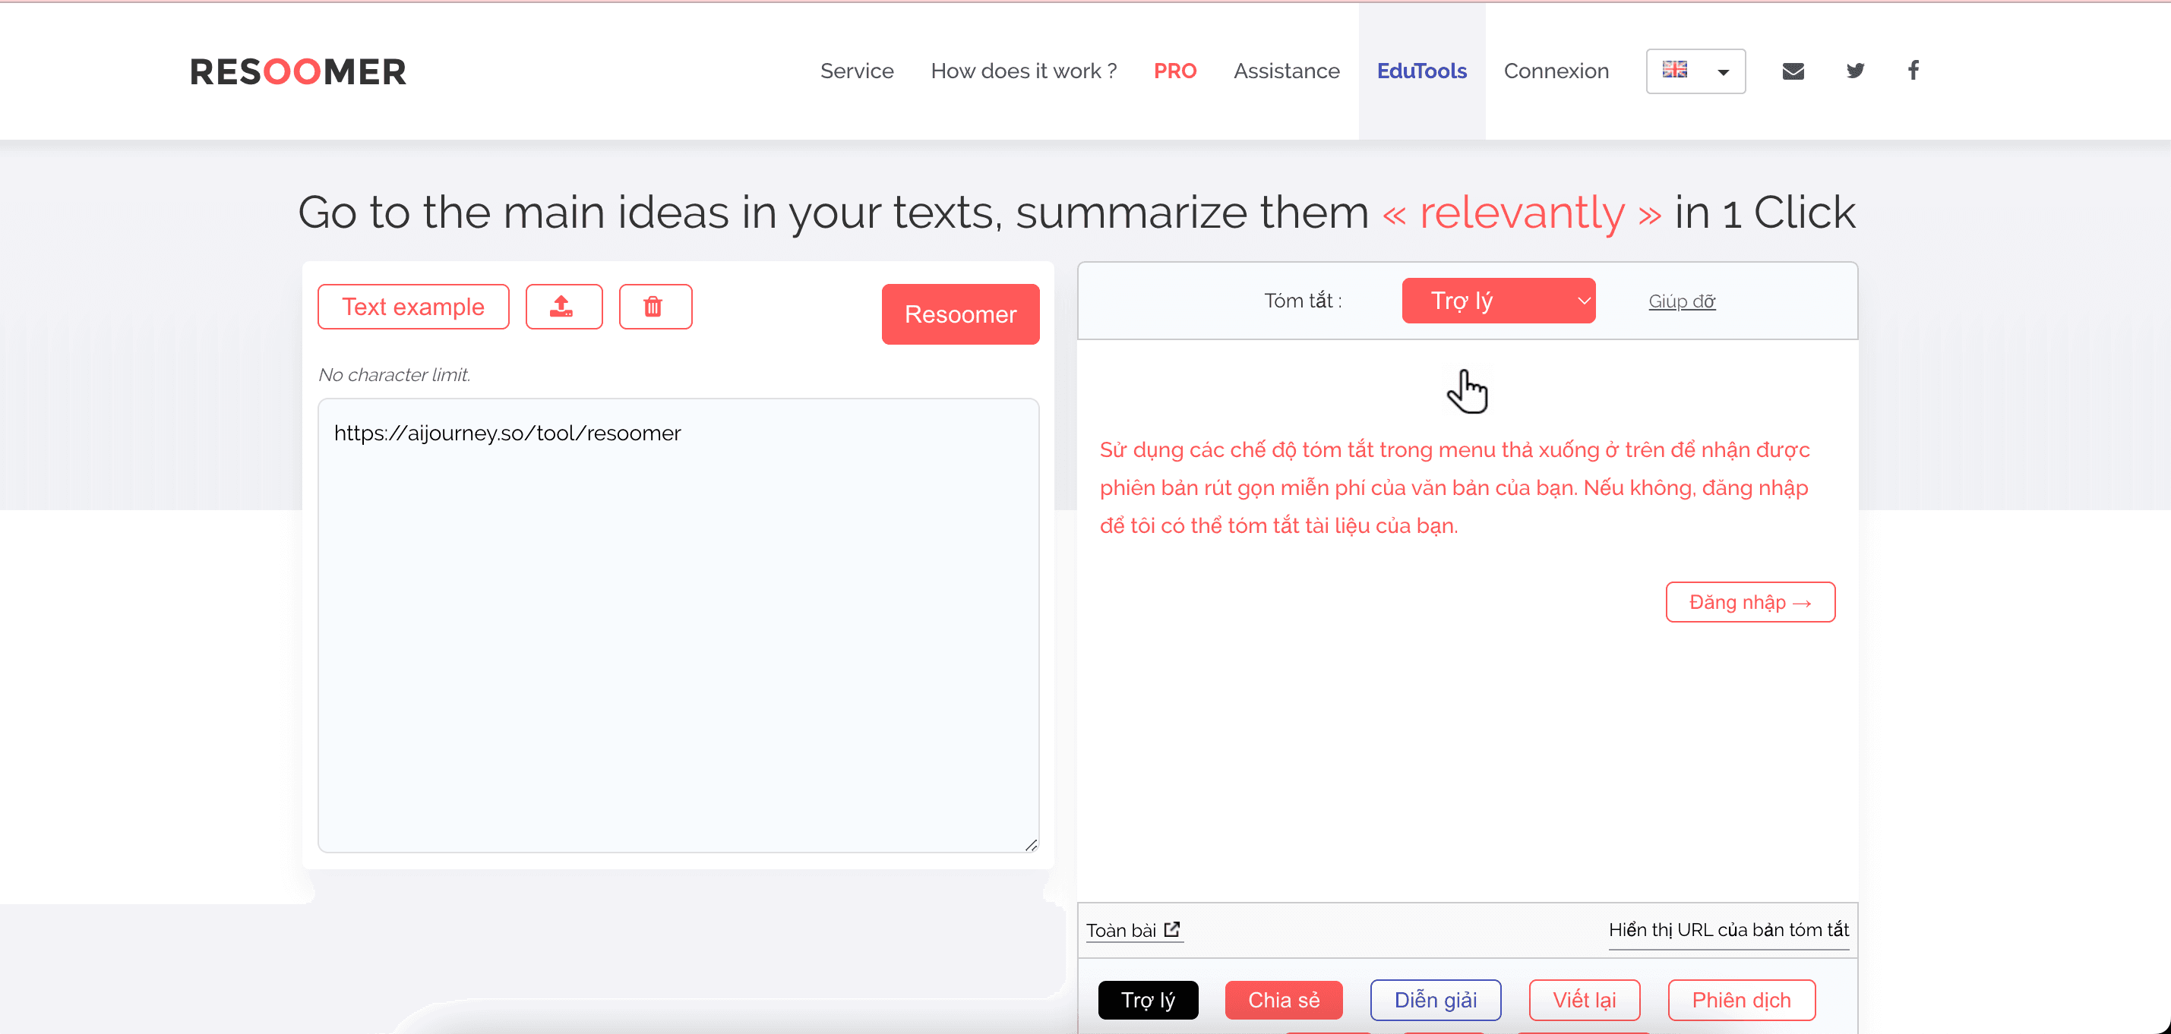Image resolution: width=2171 pixels, height=1034 pixels.
Task: Select the Chia sẻ tab button
Action: pos(1283,1000)
